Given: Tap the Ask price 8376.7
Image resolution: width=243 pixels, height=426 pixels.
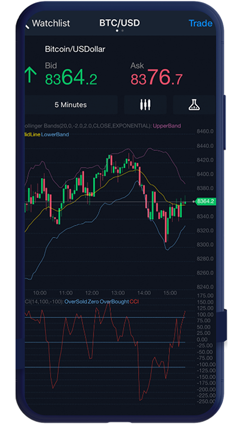Looking at the screenshot, I should tap(156, 77).
